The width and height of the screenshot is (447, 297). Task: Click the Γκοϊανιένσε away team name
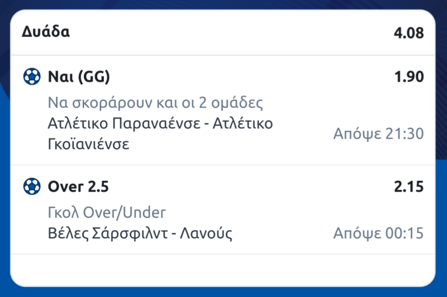(x=89, y=144)
